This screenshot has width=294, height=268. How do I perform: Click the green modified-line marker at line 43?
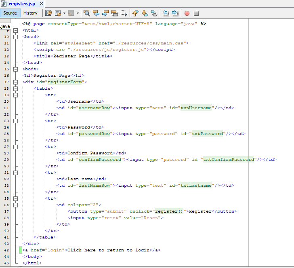pyautogui.click(x=21, y=250)
